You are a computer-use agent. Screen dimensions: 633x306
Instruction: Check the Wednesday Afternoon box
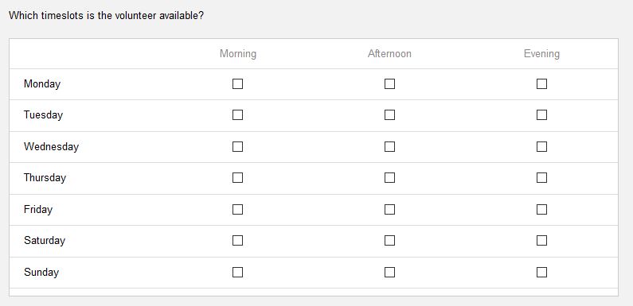(389, 146)
